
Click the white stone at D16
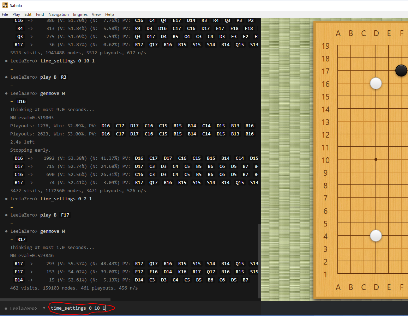coord(376,83)
